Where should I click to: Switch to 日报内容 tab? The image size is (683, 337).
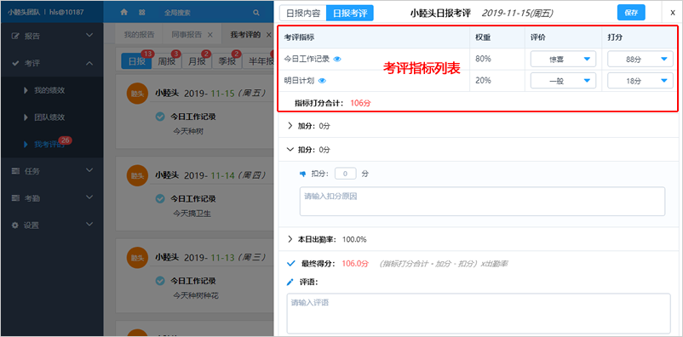pos(302,13)
